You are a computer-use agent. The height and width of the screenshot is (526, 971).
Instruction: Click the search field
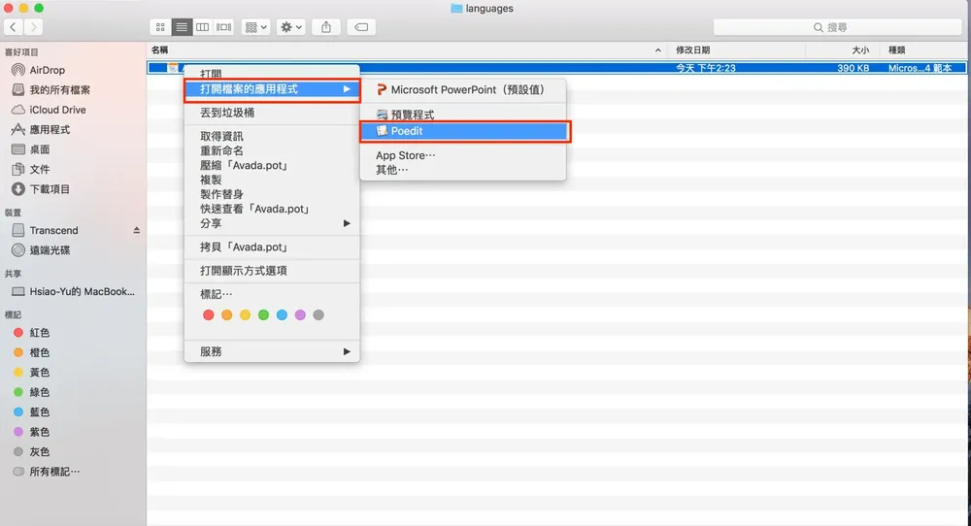837,27
